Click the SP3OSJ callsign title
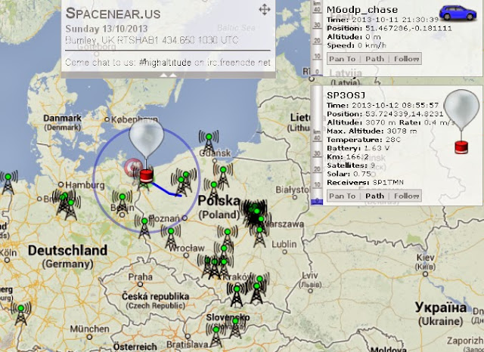Image resolution: width=484 pixels, height=352 pixels. [346, 95]
